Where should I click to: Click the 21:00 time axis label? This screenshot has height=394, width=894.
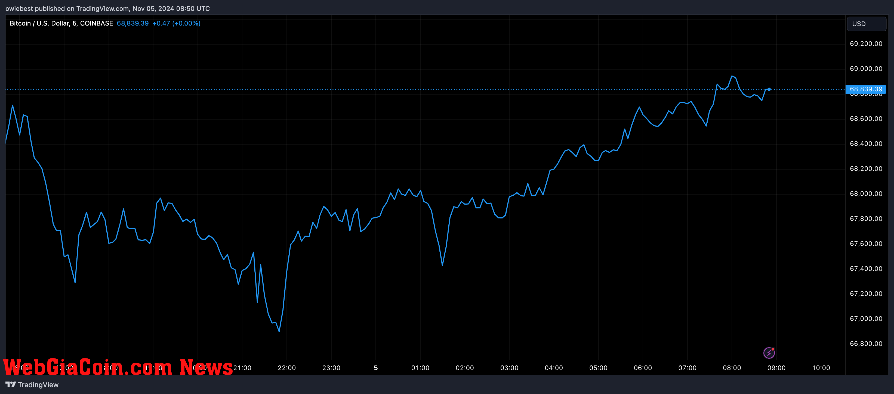242,368
